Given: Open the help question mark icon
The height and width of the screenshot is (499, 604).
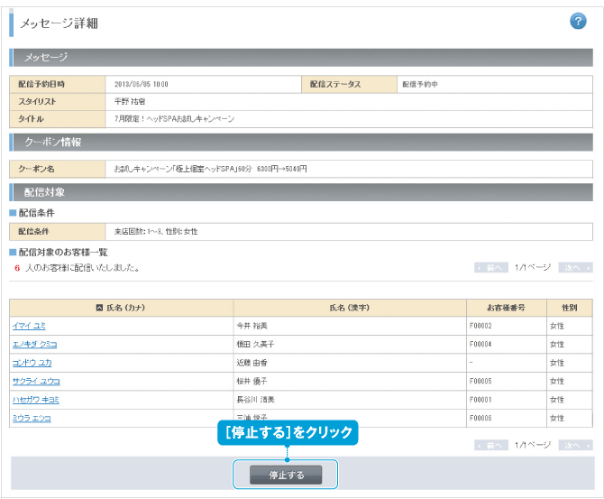Looking at the screenshot, I should (x=578, y=22).
